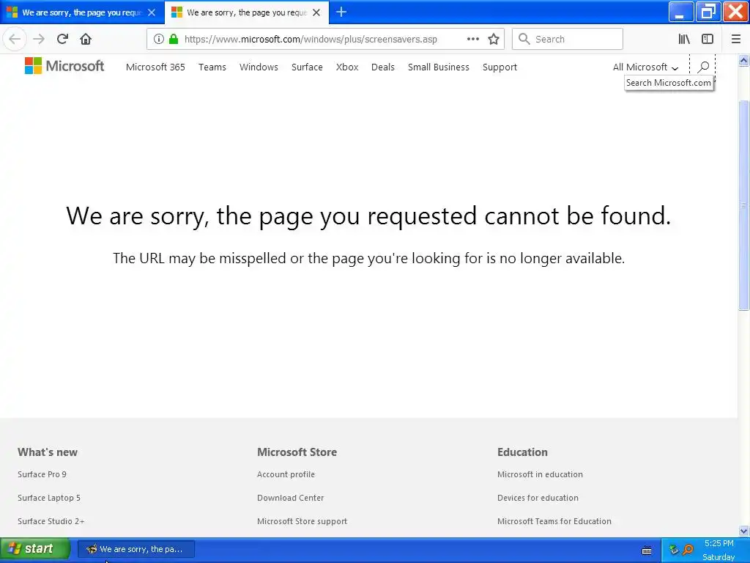Image resolution: width=750 pixels, height=563 pixels.
Task: Select the active second tab
Action: [247, 12]
